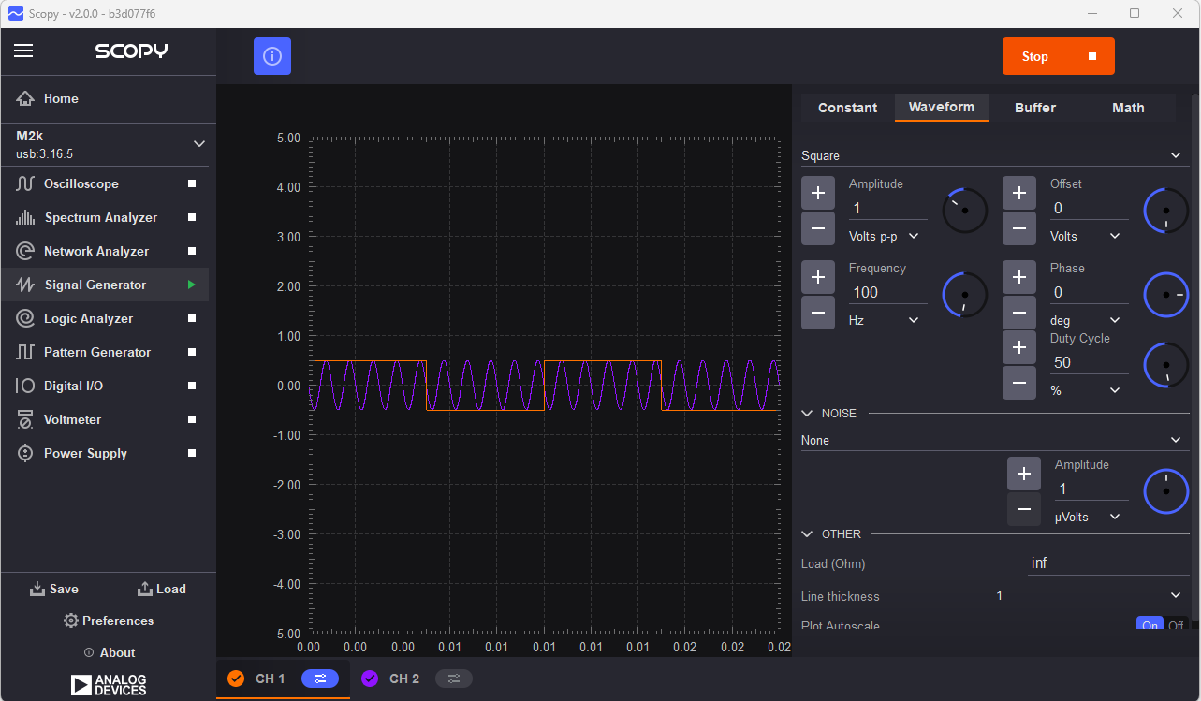Open Phase deg unit dropdown
Image resolution: width=1201 pixels, height=701 pixels.
pos(1086,320)
